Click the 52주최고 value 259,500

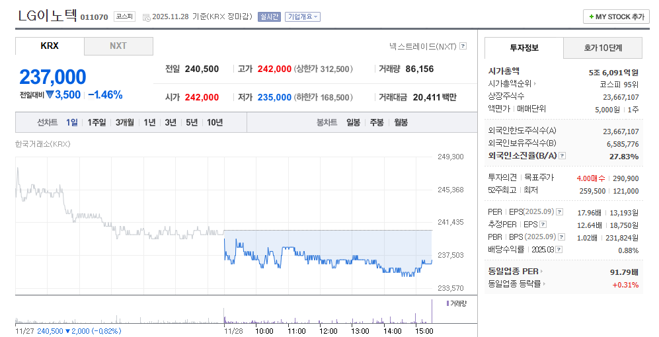(593, 191)
